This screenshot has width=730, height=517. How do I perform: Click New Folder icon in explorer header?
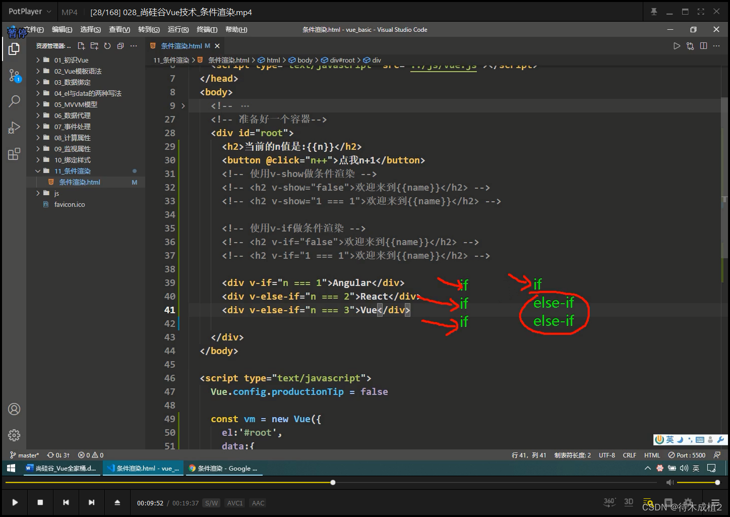94,46
